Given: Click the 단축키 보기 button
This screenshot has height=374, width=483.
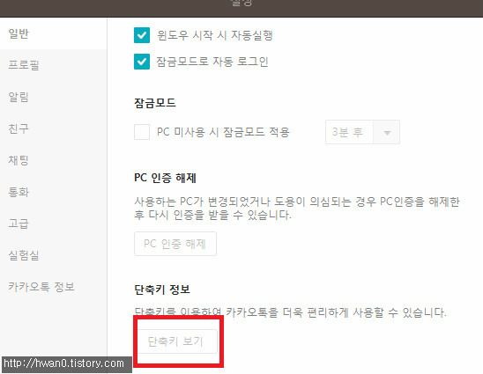Looking at the screenshot, I should coord(177,341).
